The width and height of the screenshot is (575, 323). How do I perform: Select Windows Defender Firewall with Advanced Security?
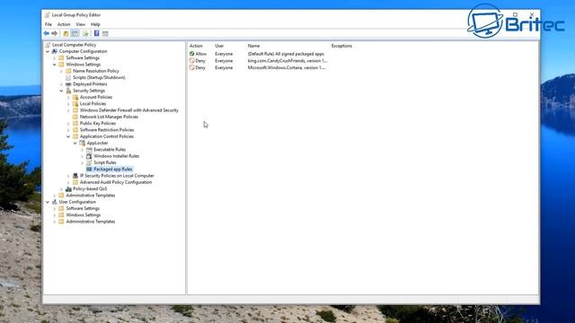coord(129,110)
